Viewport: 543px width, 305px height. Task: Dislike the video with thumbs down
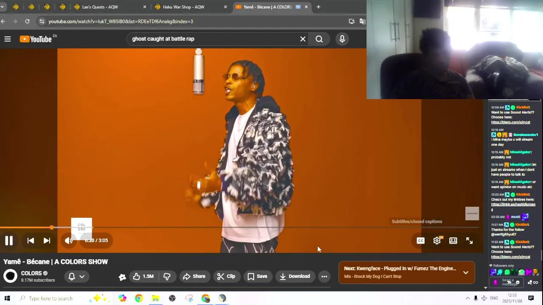point(167,277)
